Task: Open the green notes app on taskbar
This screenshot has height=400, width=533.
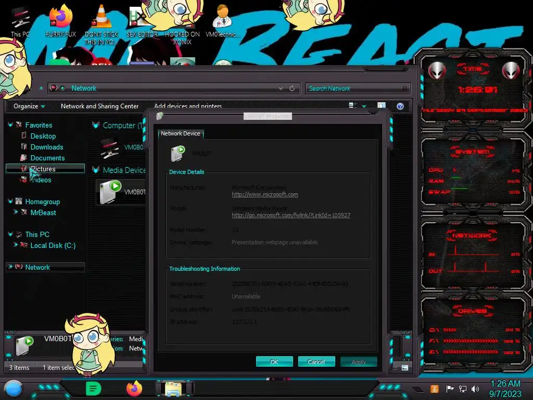Action: [94, 389]
